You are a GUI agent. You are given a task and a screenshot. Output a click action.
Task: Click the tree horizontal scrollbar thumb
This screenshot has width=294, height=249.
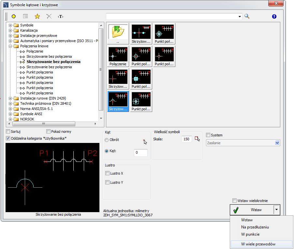click(44, 124)
